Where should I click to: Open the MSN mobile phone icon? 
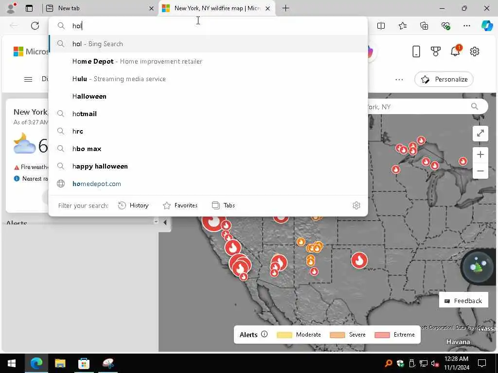tap(416, 51)
